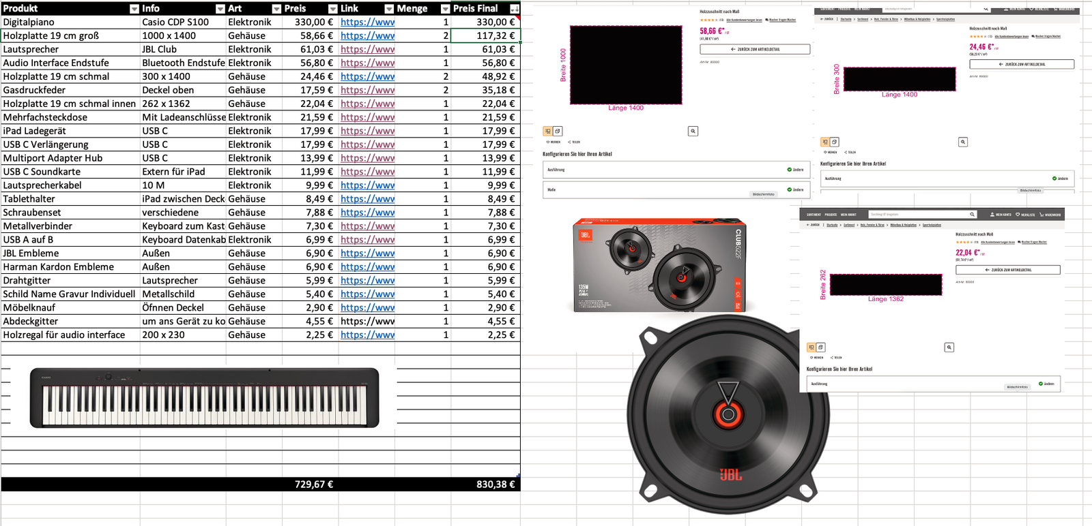Image resolution: width=1092 pixels, height=526 pixels.
Task: Click Warenkorb cart icon in 22,04 € screenshot
Action: coord(1041,215)
